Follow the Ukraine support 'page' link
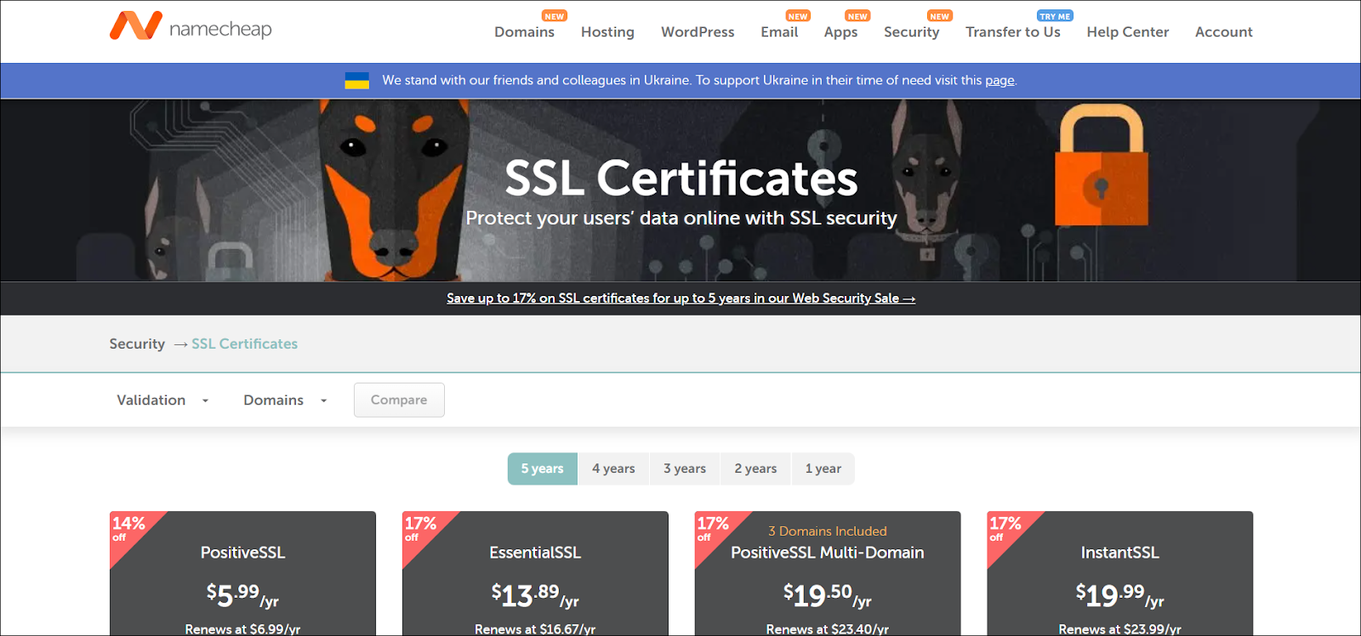The image size is (1361, 636). pyautogui.click(x=999, y=81)
